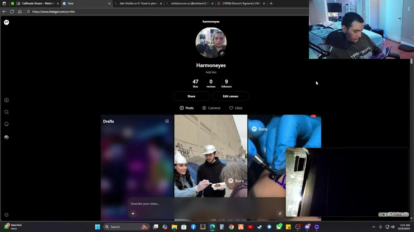This screenshot has height=232, width=414.
Task: Click the taskbar Search box
Action: click(126, 227)
